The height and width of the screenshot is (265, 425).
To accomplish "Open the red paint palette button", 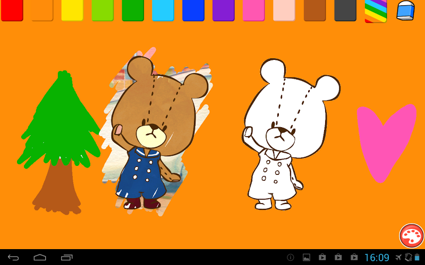I will [x=411, y=235].
